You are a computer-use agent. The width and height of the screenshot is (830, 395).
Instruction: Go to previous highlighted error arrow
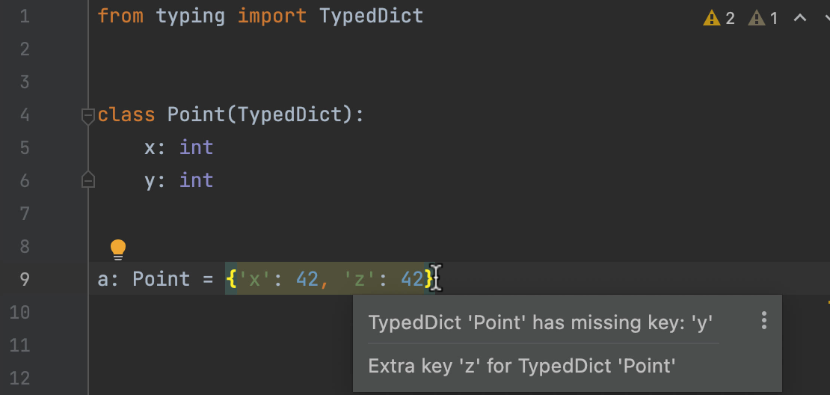point(799,18)
